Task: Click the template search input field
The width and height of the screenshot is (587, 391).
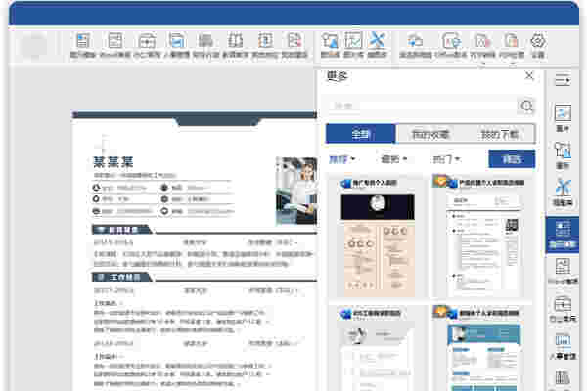Action: pyautogui.click(x=423, y=107)
